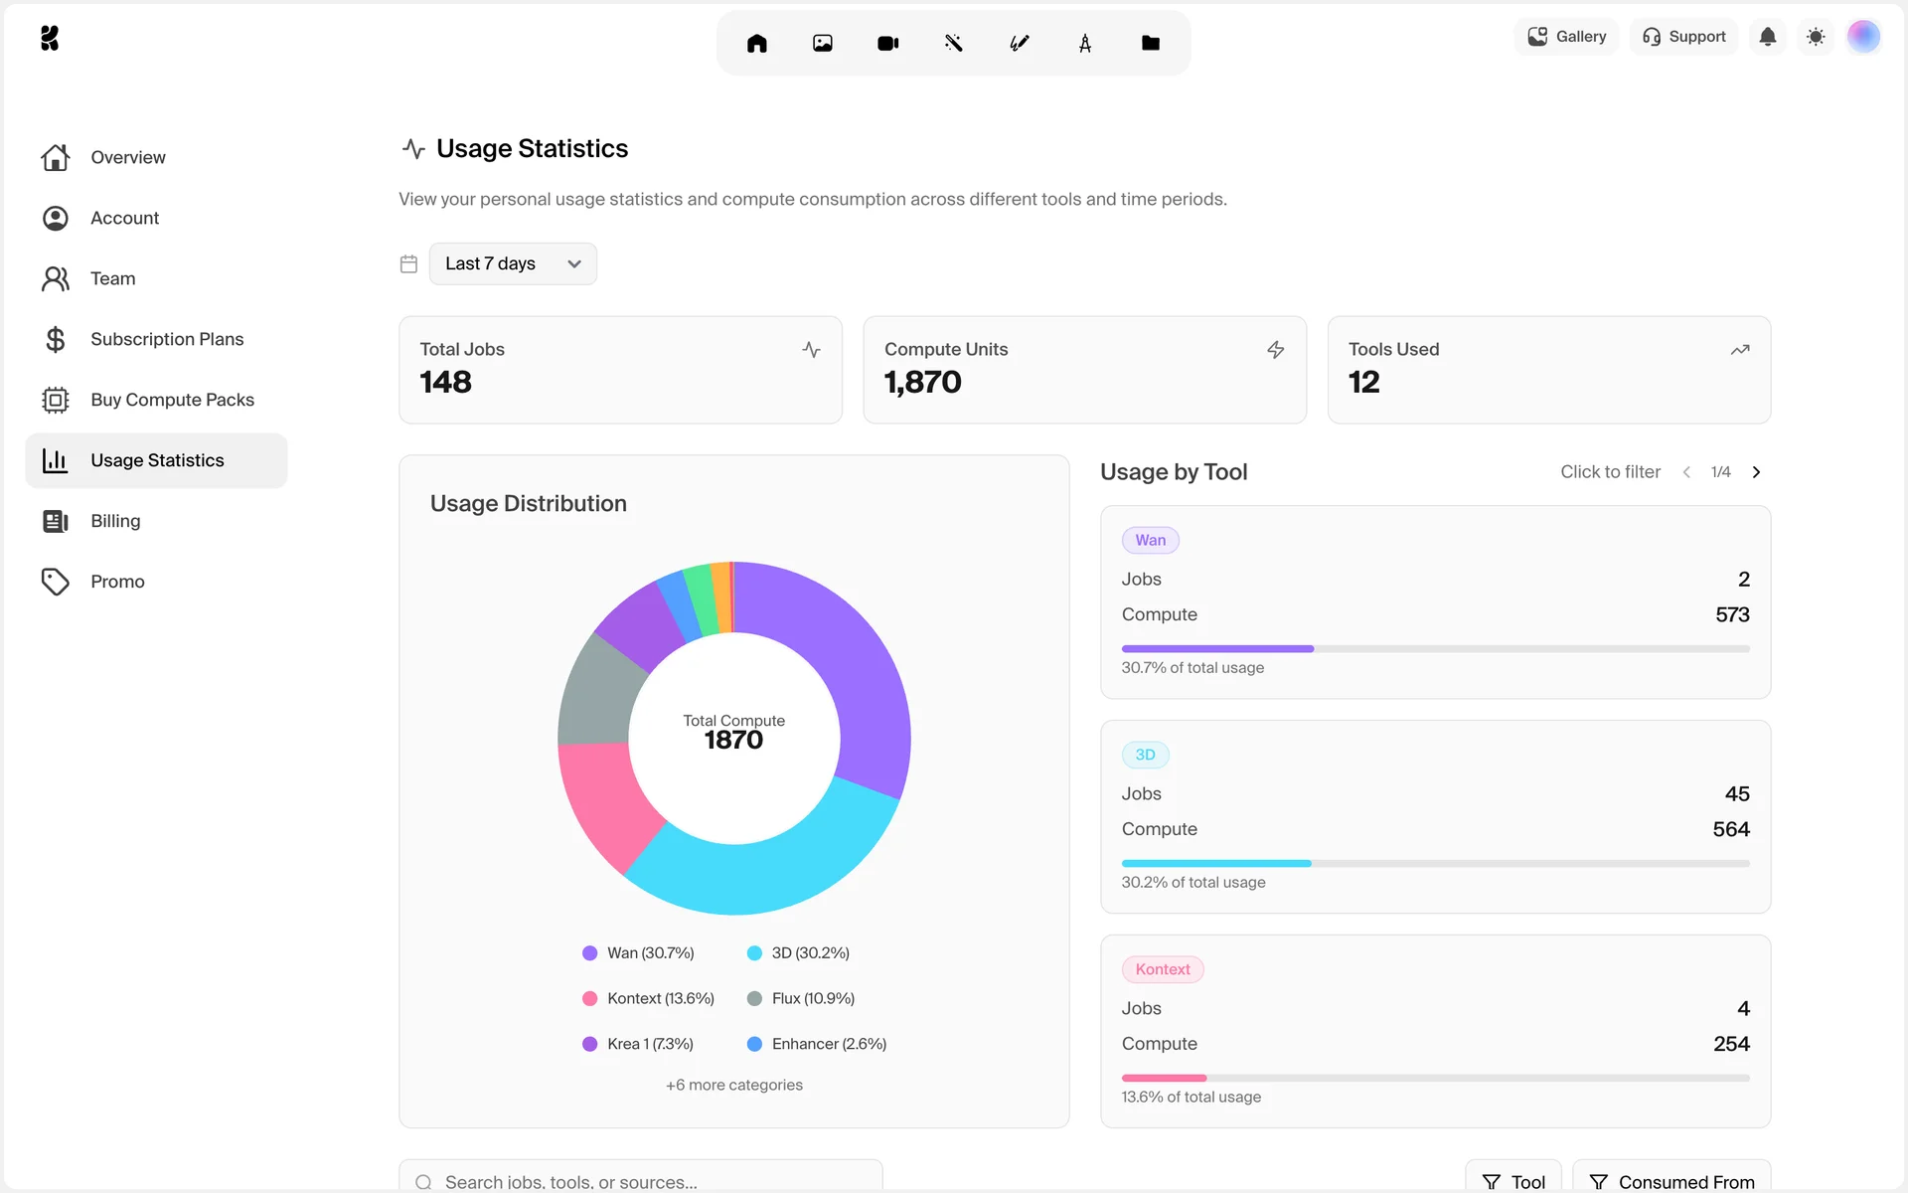Open the folder assets icon
This screenshot has width=1908, height=1193.
[1150, 43]
